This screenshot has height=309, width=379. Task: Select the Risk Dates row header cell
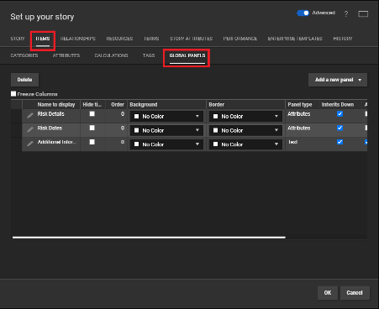16,130
